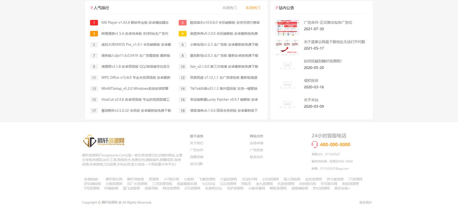Click 广告投放 footer link
Screen dimensions: 458x210
256,150
